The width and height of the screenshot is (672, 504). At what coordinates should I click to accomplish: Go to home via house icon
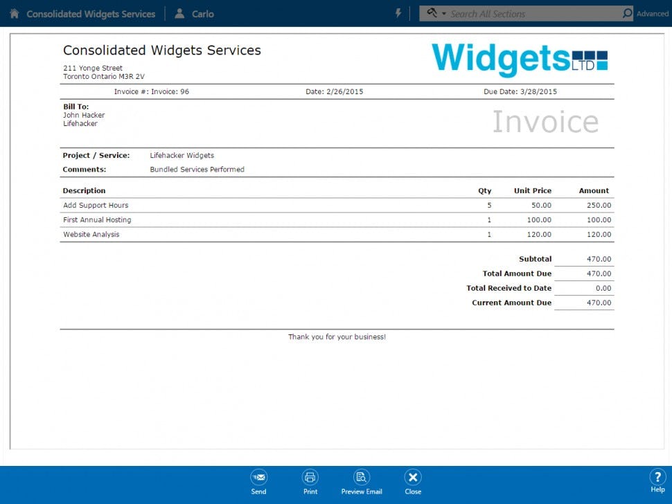(14, 14)
